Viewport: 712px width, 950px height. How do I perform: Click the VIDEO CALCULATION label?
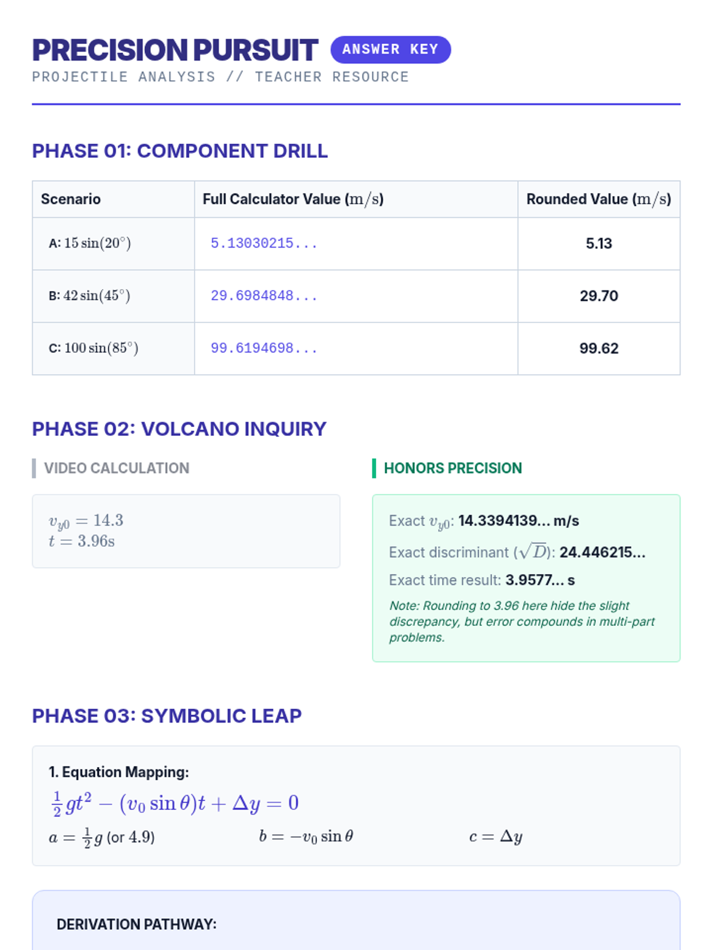click(x=116, y=468)
